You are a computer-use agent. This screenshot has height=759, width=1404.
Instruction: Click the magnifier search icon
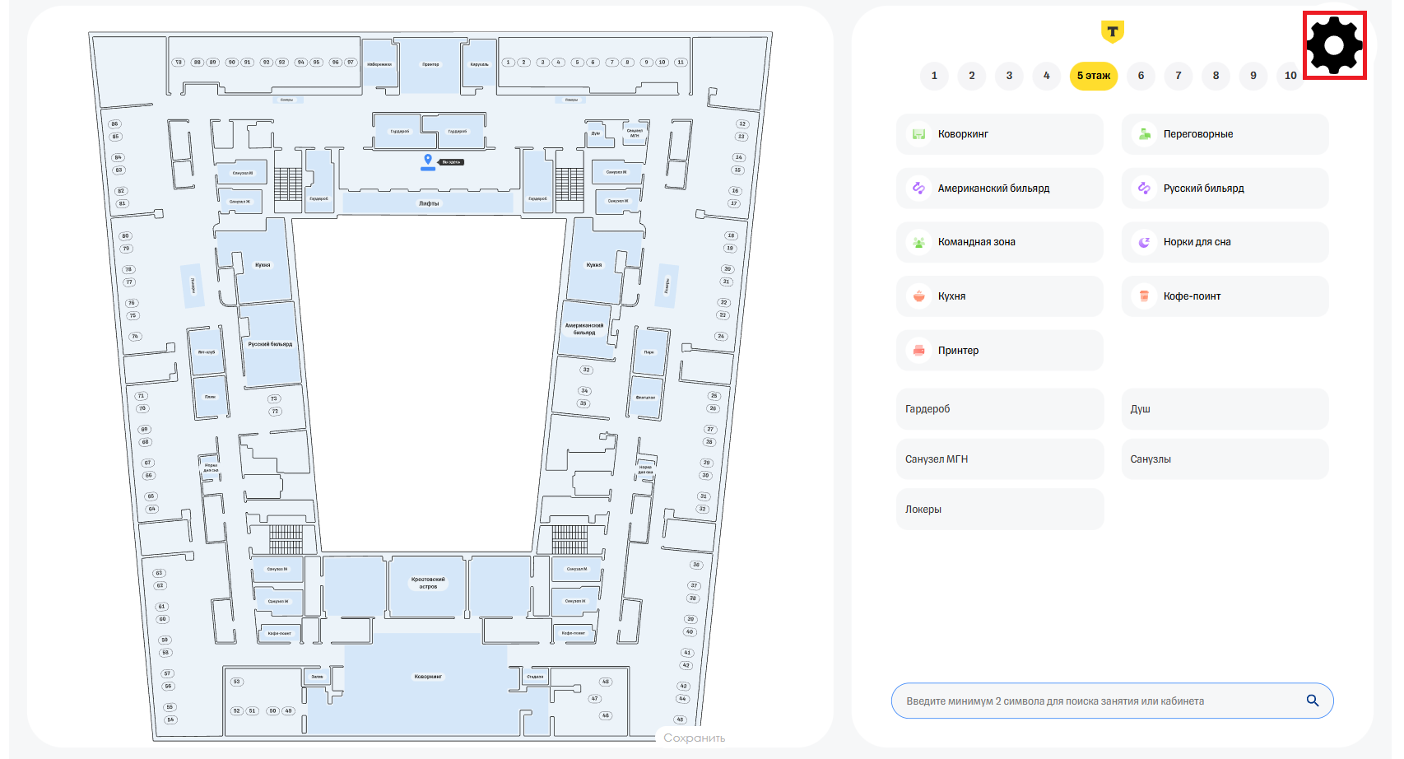point(1313,701)
